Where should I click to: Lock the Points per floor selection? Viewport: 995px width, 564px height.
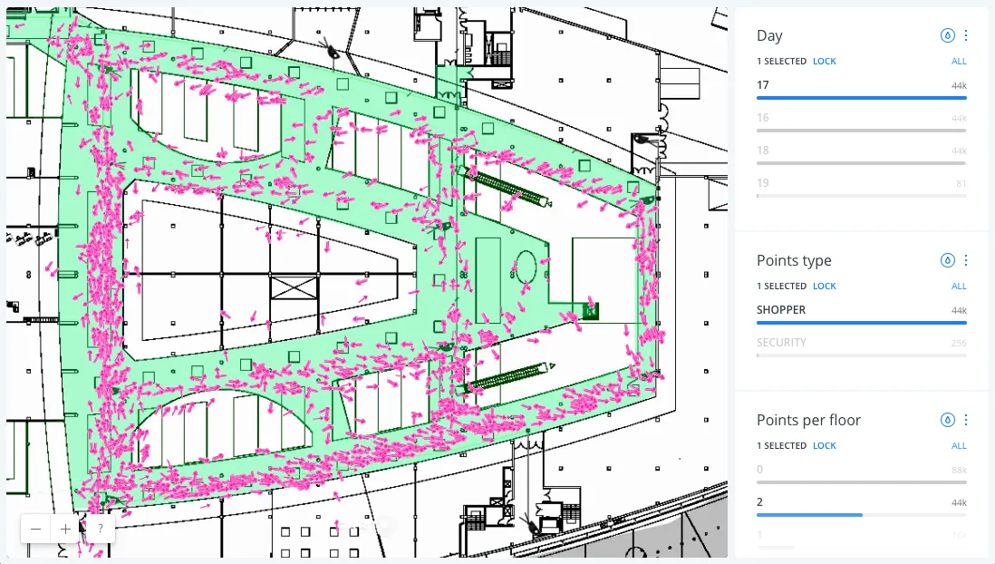(824, 445)
